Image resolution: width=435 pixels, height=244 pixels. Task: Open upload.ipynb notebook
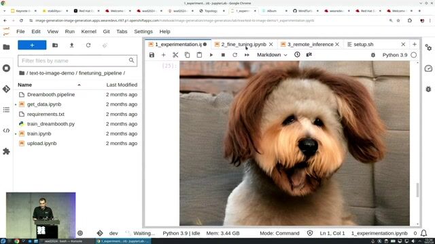coord(42,143)
